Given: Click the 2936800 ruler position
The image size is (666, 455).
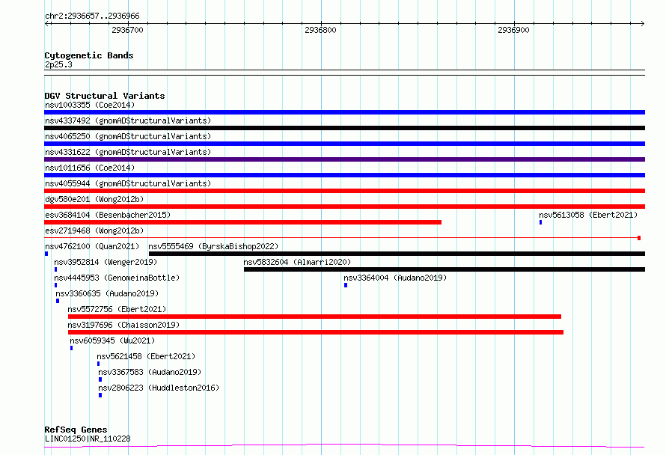Looking at the screenshot, I should click(x=321, y=30).
